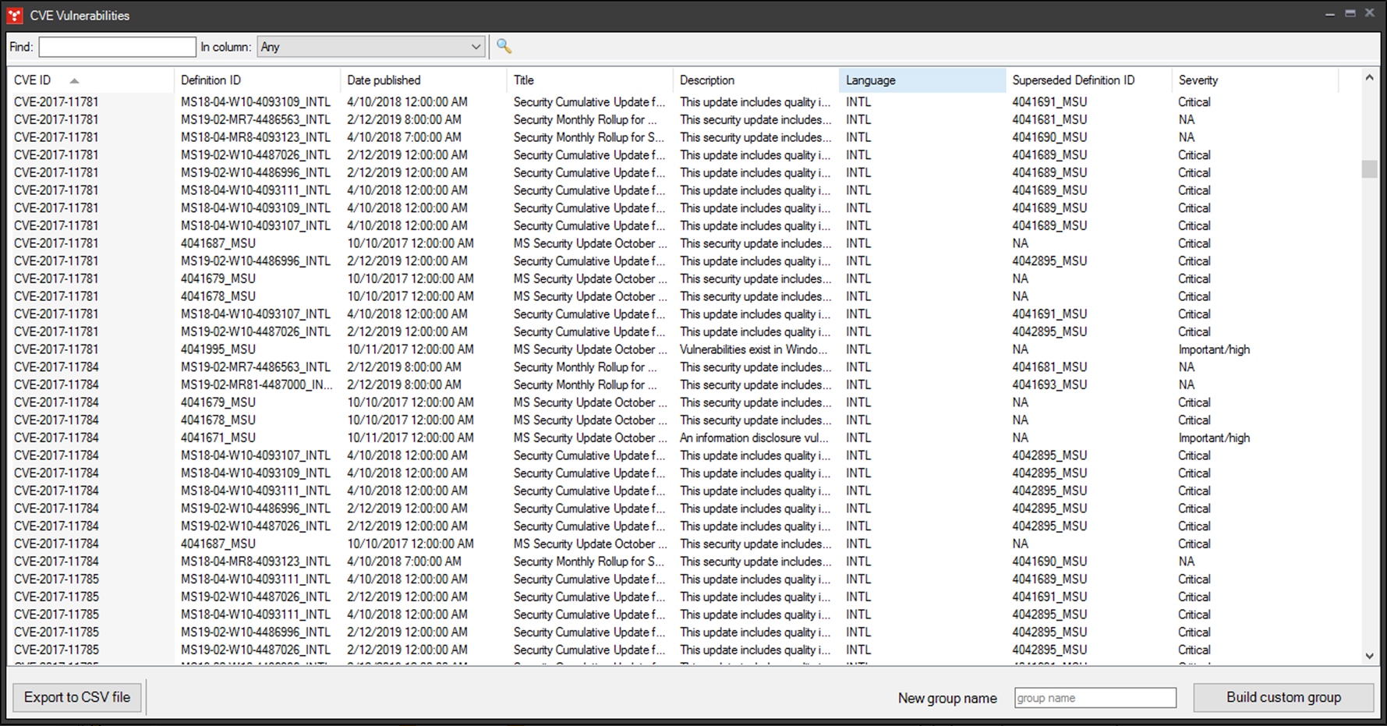Viewport: 1387px width, 726px height.
Task: Open the 'In column' dropdown
Action: coord(371,47)
